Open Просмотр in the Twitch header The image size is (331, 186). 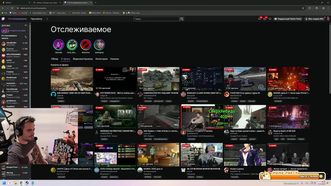36,19
